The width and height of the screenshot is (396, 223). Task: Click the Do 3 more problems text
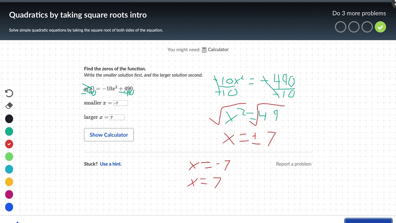click(359, 13)
